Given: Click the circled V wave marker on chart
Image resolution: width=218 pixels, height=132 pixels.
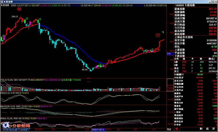Looking at the screenshot, I should [x=158, y=35].
